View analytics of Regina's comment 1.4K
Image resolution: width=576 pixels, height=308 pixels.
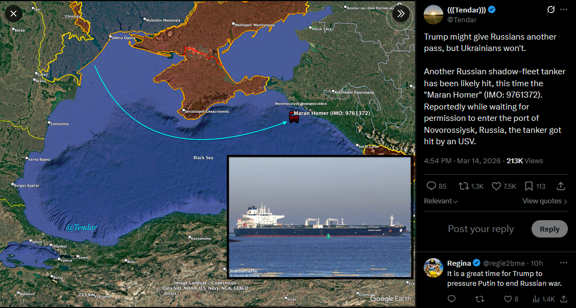543,299
